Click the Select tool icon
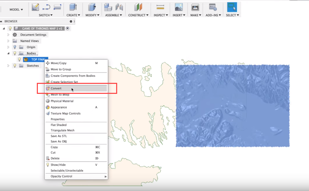Screen dimensions: 309x191 [x=232, y=7]
